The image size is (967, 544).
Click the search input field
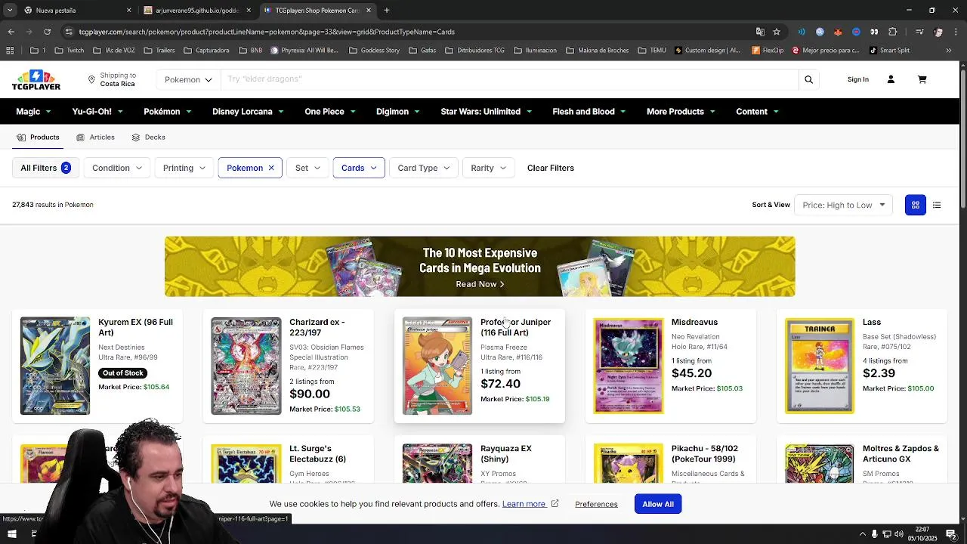pyautogui.click(x=510, y=79)
